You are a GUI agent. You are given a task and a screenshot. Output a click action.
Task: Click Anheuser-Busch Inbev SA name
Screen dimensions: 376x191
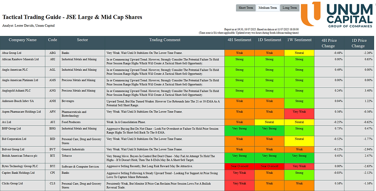tap(18, 101)
